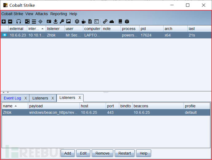Image resolution: width=212 pixels, height=160 pixels.
Task: Click windows/beacon_https payload cell
Action: [53, 112]
